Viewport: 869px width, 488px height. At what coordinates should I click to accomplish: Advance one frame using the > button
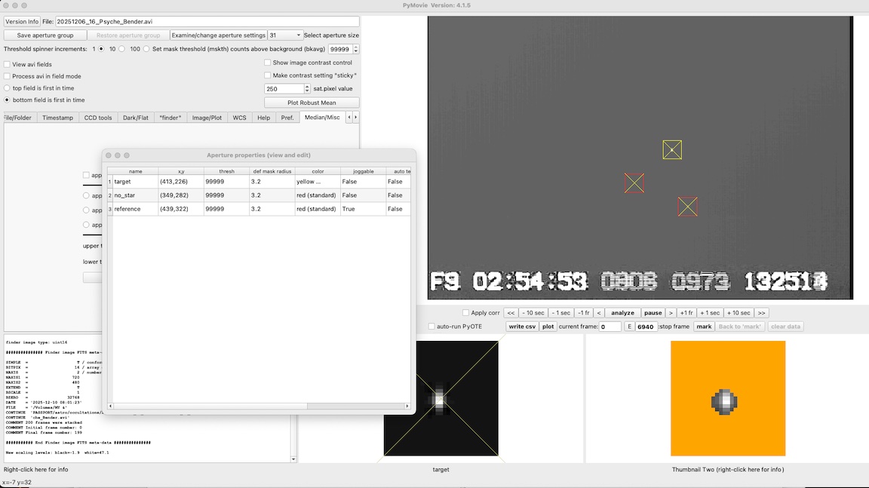point(670,313)
